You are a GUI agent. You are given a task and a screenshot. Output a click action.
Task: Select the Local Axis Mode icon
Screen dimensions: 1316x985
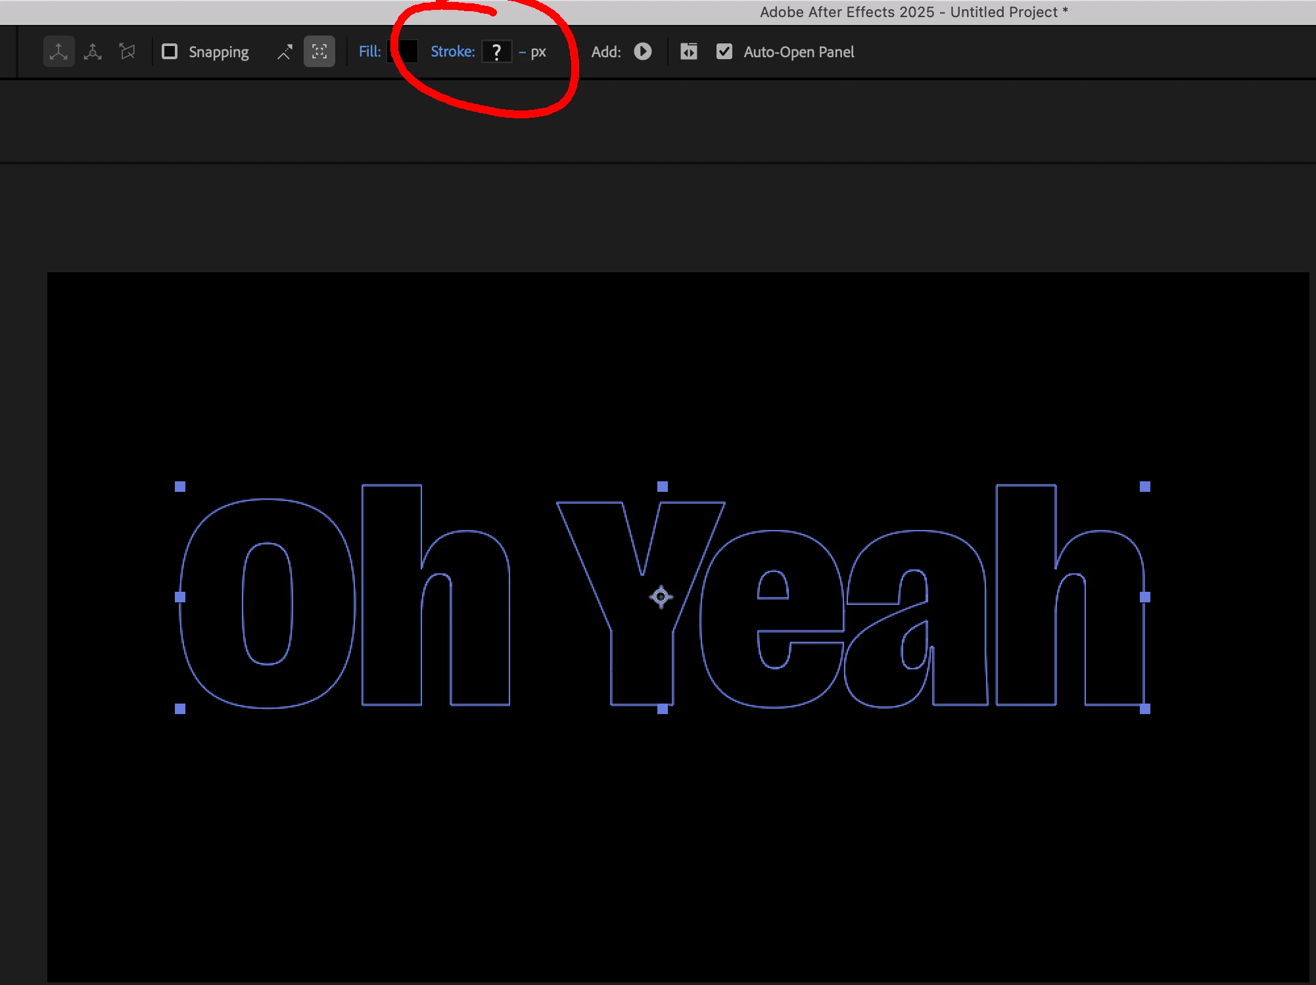(x=59, y=52)
